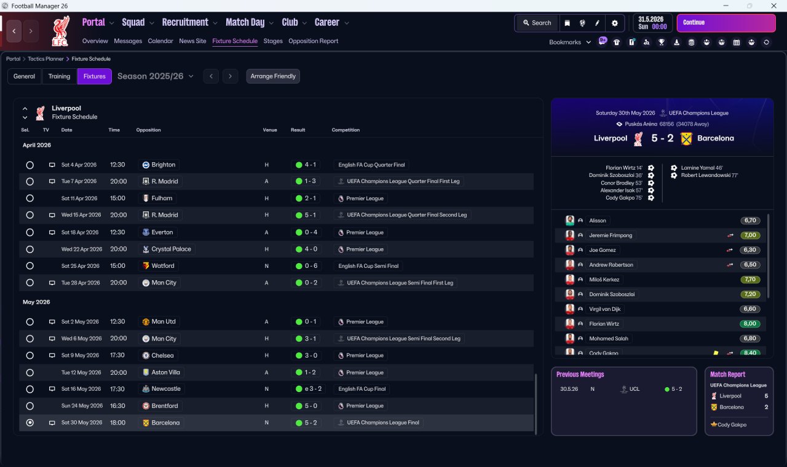Click the bookmark icon beside Search
Screen dimensions: 787x467
568,23
